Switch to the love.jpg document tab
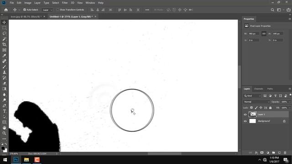Screen dimensions: 292x164 [26, 17]
